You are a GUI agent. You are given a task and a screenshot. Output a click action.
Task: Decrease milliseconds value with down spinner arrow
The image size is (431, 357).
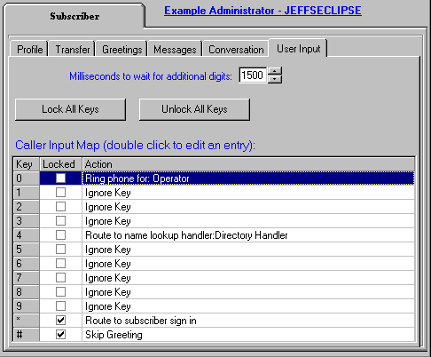[x=275, y=79]
